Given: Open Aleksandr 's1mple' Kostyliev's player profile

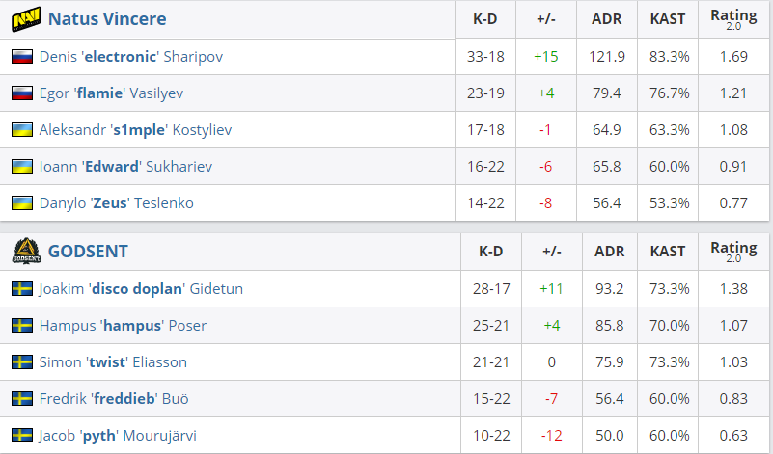Looking at the screenshot, I should 135,130.
